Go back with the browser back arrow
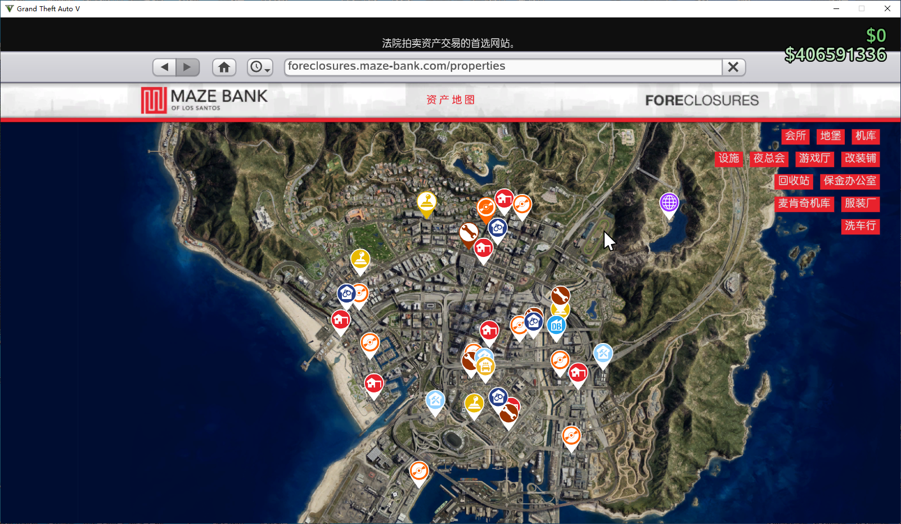Screen dimensions: 901x524 pos(164,67)
